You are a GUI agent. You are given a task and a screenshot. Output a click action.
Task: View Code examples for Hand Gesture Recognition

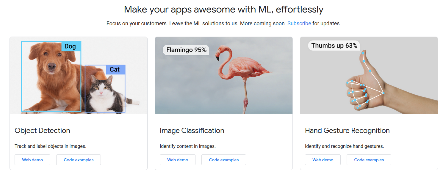[369, 160]
